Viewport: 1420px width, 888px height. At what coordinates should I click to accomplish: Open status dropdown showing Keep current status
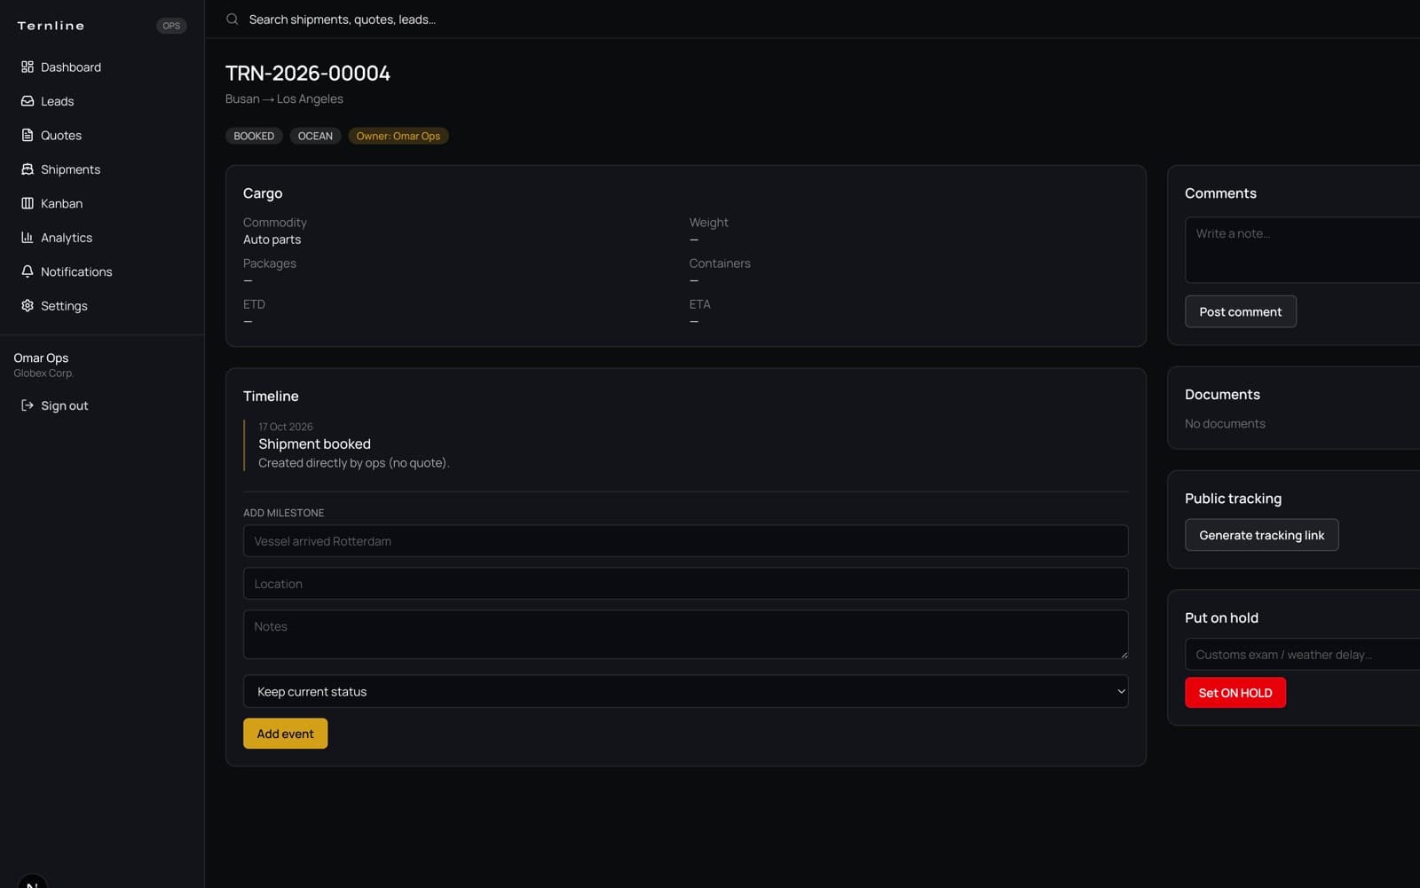click(x=685, y=691)
